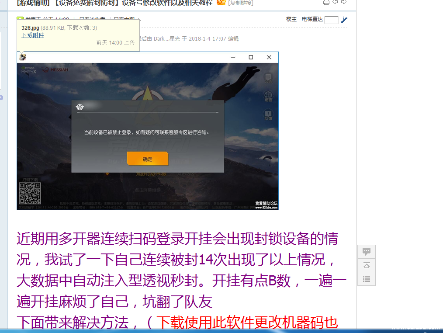The width and height of the screenshot is (443, 333).
Task: Click the 我爱辅助论坛 watermark label in image corner
Action: point(266,204)
